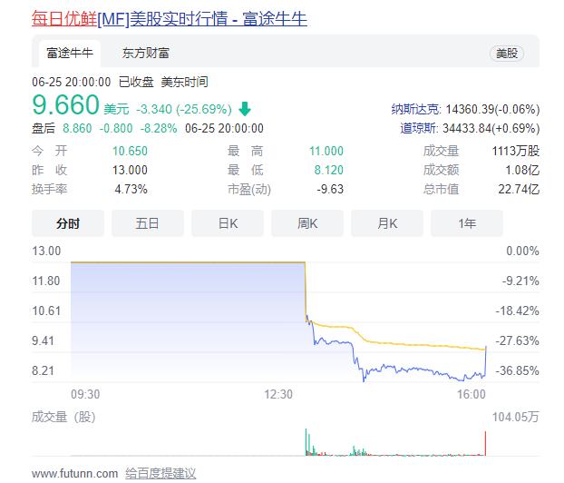
Task: Click the www.futunn.com source text
Action: pyautogui.click(x=74, y=473)
